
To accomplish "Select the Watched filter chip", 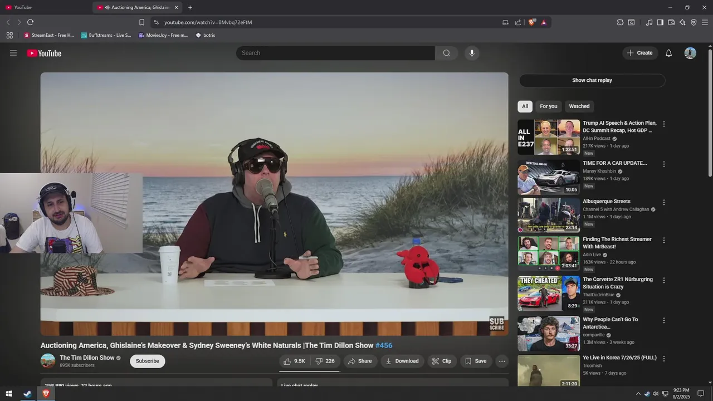I will (x=579, y=106).
